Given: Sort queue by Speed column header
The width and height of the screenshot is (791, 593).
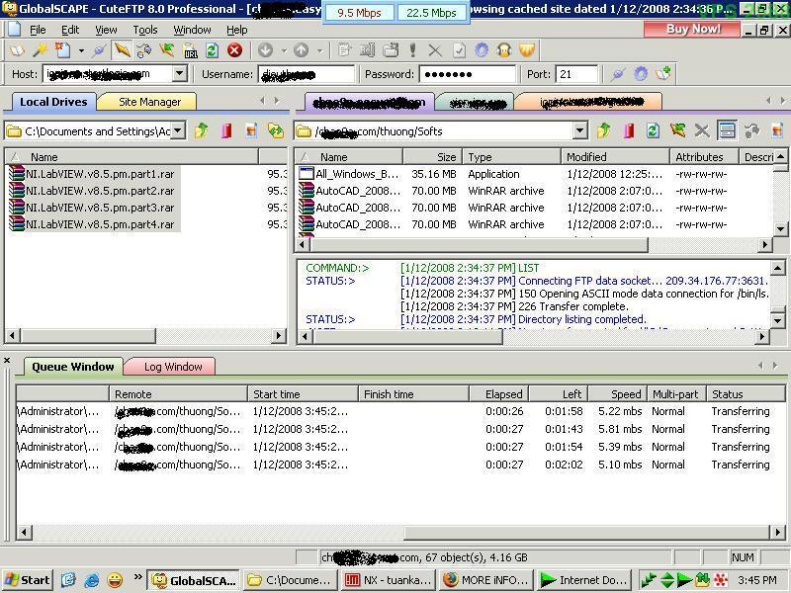Looking at the screenshot, I should point(618,393).
